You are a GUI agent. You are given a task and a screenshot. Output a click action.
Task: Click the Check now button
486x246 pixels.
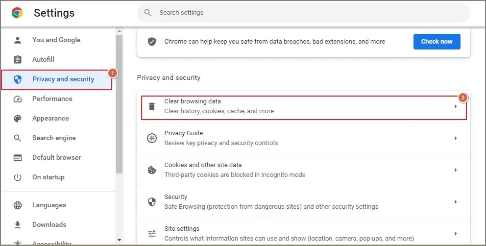point(437,42)
